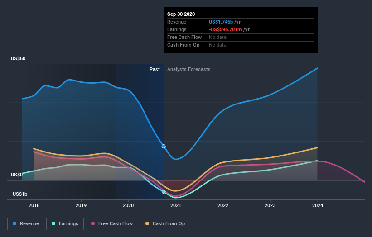Click the pink Free Cash Flow legend dot
The height and width of the screenshot is (237, 372).
(x=93, y=223)
